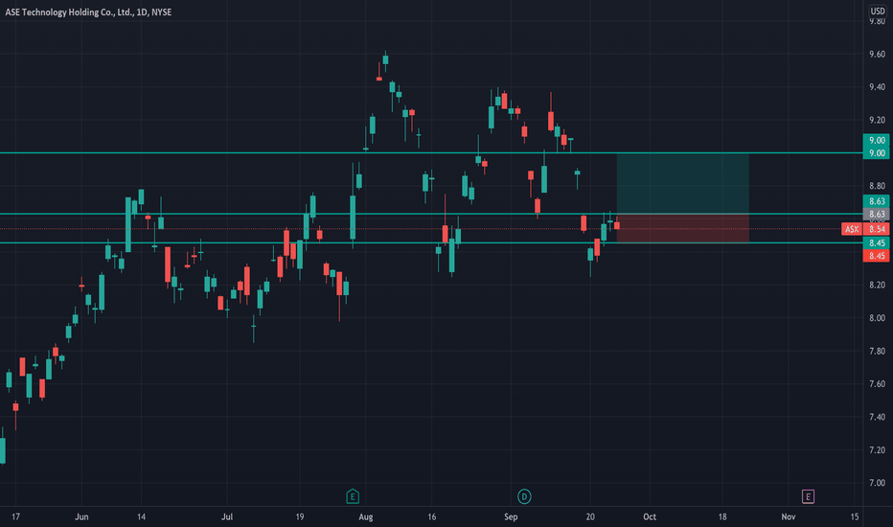Click the 7.40 price scale value
This screenshot has width=893, height=527.
point(877,417)
